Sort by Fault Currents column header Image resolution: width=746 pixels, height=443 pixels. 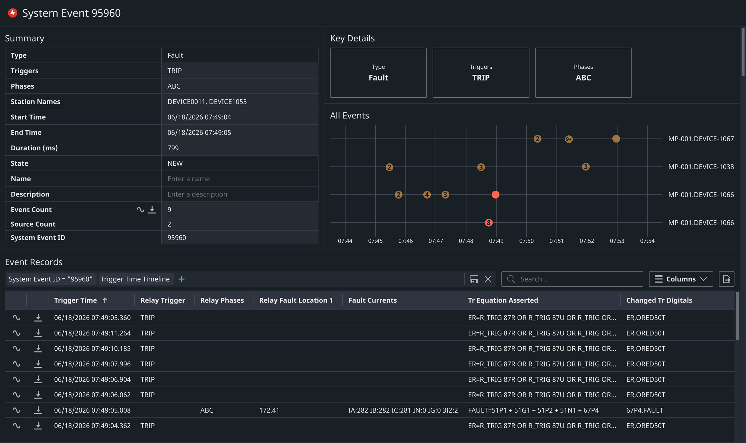(x=372, y=300)
